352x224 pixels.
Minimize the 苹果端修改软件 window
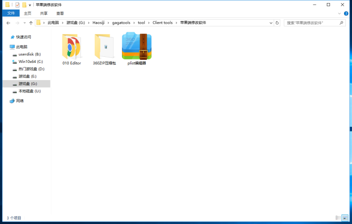point(315,5)
